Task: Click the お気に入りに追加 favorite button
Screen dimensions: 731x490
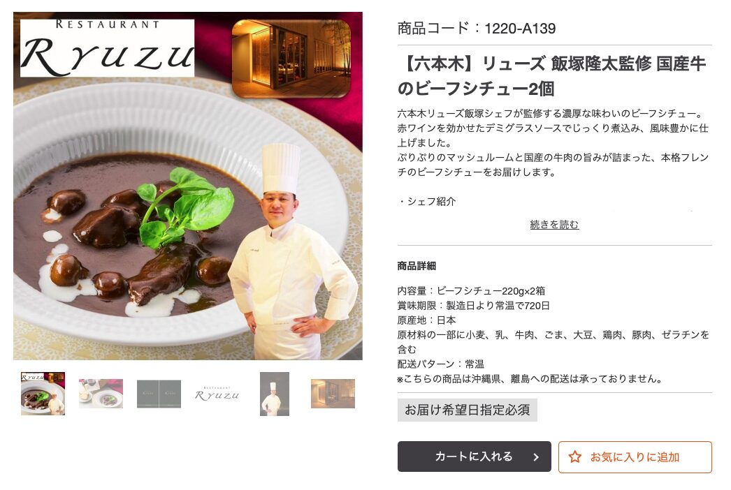Action: [x=635, y=457]
